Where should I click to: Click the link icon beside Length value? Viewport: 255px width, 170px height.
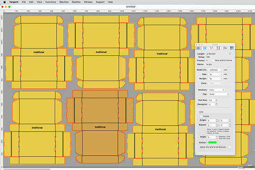point(230,53)
